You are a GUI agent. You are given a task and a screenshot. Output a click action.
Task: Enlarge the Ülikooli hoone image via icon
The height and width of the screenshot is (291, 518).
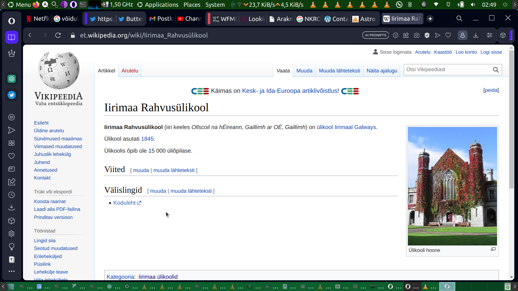[x=493, y=249]
